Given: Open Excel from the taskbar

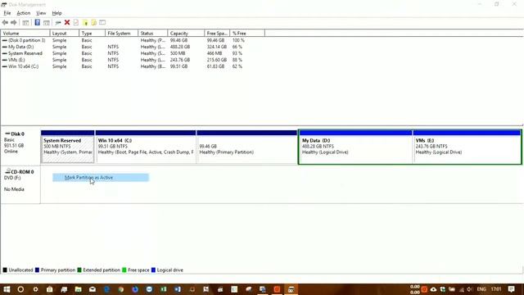Looking at the screenshot, I should (x=164, y=289).
